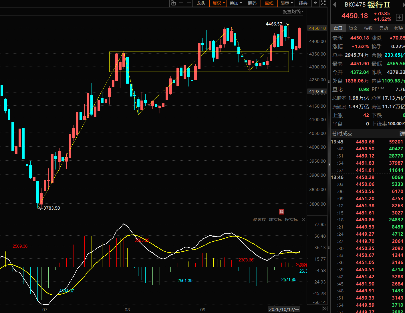Select the 盘口 tab
405x313 pixels.
338,28
